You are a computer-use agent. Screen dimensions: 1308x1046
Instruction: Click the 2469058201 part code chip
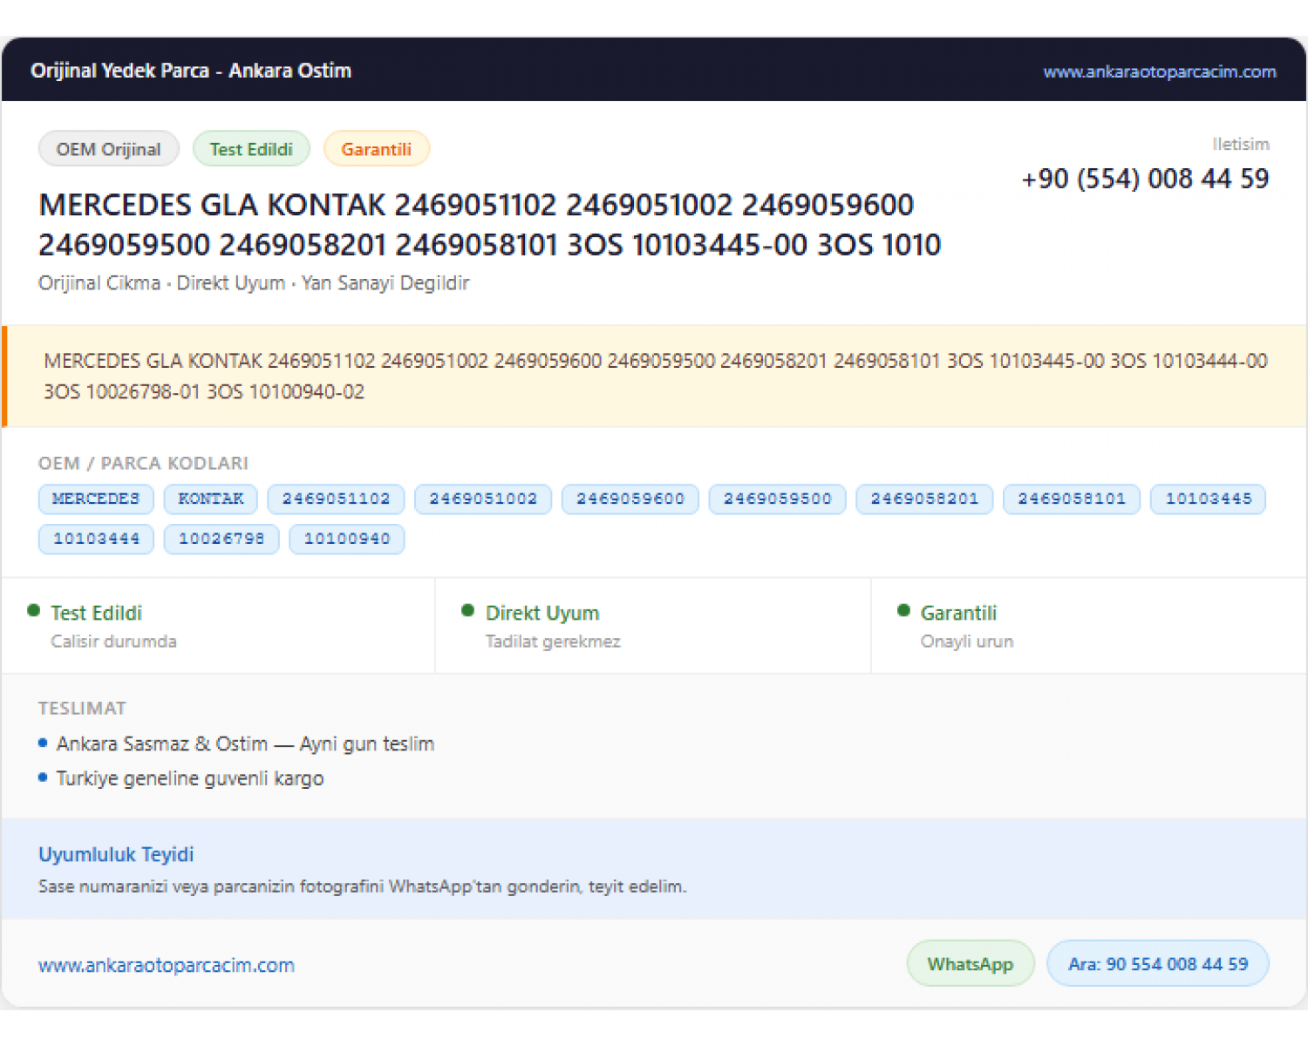coord(924,499)
